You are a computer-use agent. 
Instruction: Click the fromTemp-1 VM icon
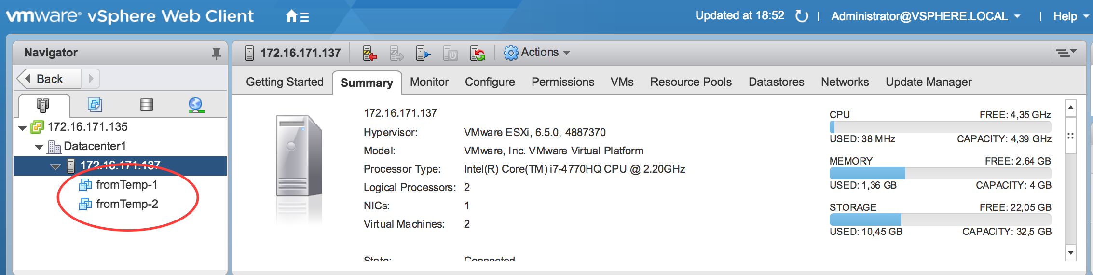point(85,185)
